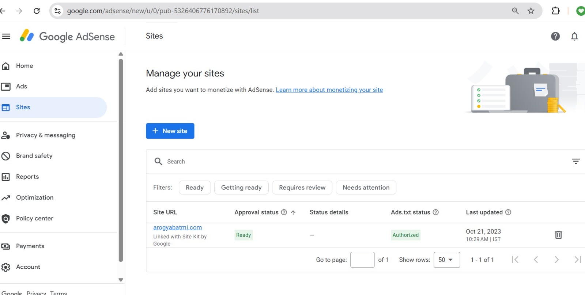
Task: Click the Oct 21, 2023 date cell
Action: click(483, 232)
